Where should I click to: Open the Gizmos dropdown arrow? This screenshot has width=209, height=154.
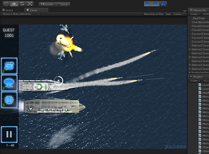[184, 14]
